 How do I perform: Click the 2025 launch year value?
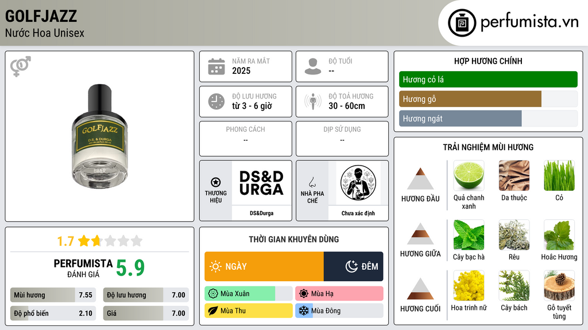[241, 70]
